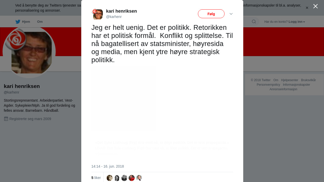Open the second liker's avatar
The height and width of the screenshot is (182, 324).
pos(117,178)
